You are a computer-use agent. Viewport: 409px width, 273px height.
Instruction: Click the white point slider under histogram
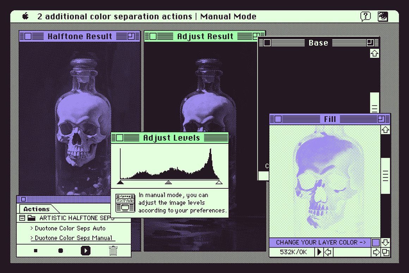[x=219, y=182]
